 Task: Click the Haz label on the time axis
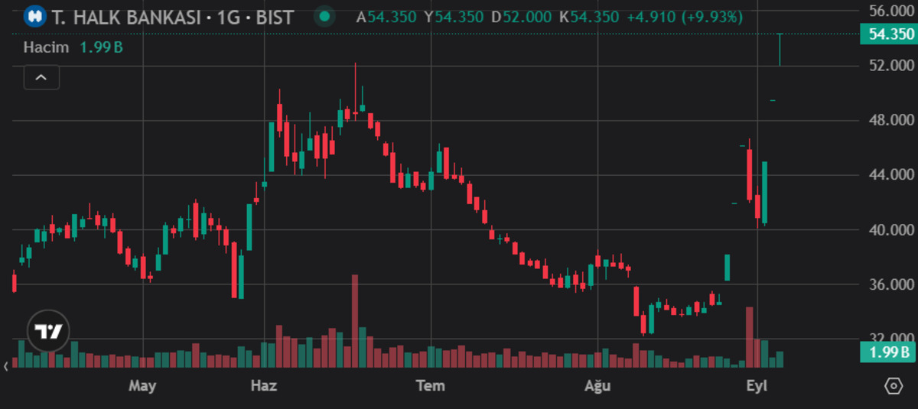pos(264,385)
